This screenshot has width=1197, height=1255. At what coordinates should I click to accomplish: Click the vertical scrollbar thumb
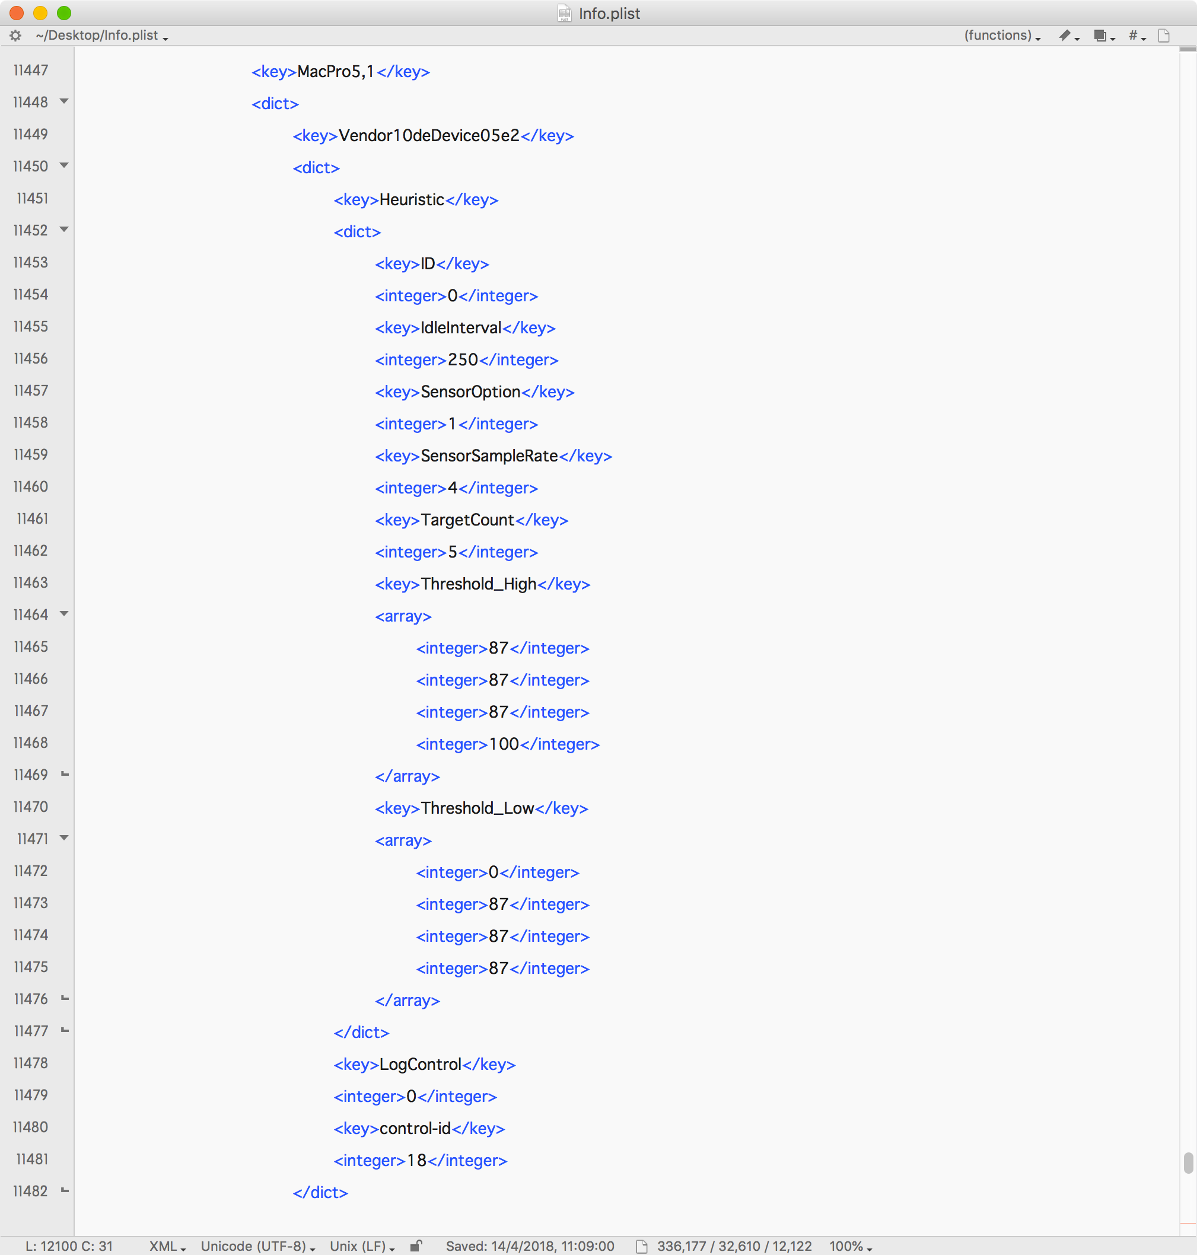point(1188,1162)
